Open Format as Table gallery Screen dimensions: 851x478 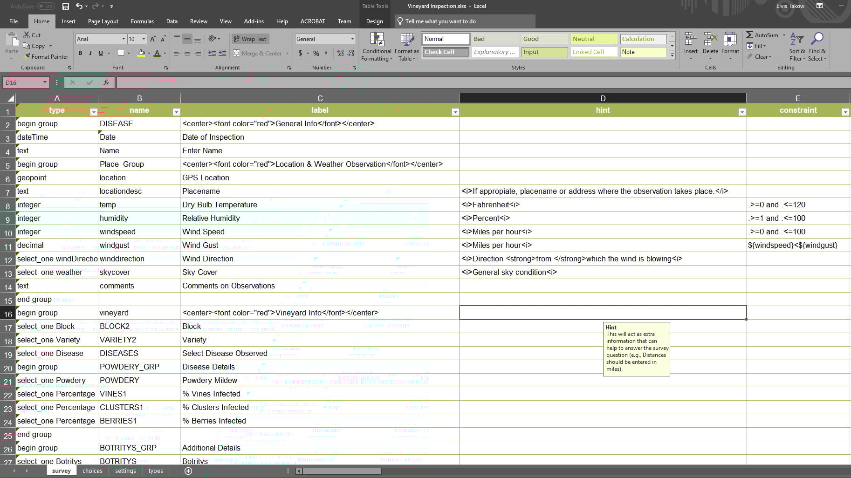[x=407, y=47]
